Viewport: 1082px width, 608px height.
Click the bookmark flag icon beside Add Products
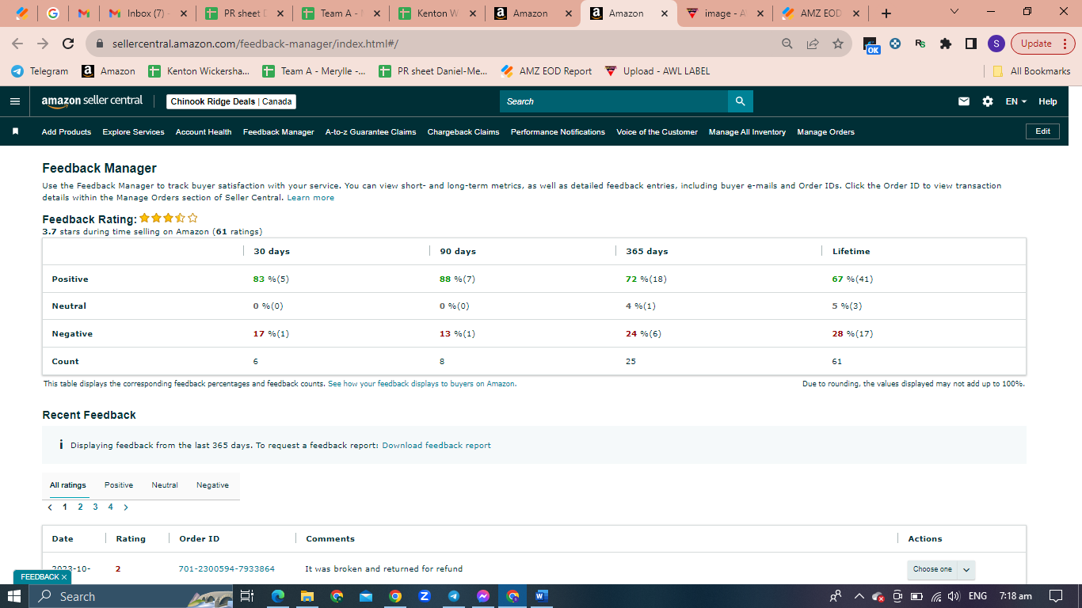[x=15, y=131]
